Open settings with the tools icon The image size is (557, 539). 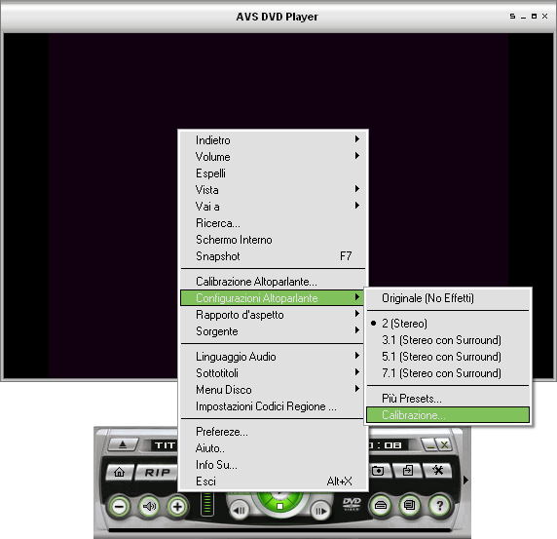click(437, 471)
